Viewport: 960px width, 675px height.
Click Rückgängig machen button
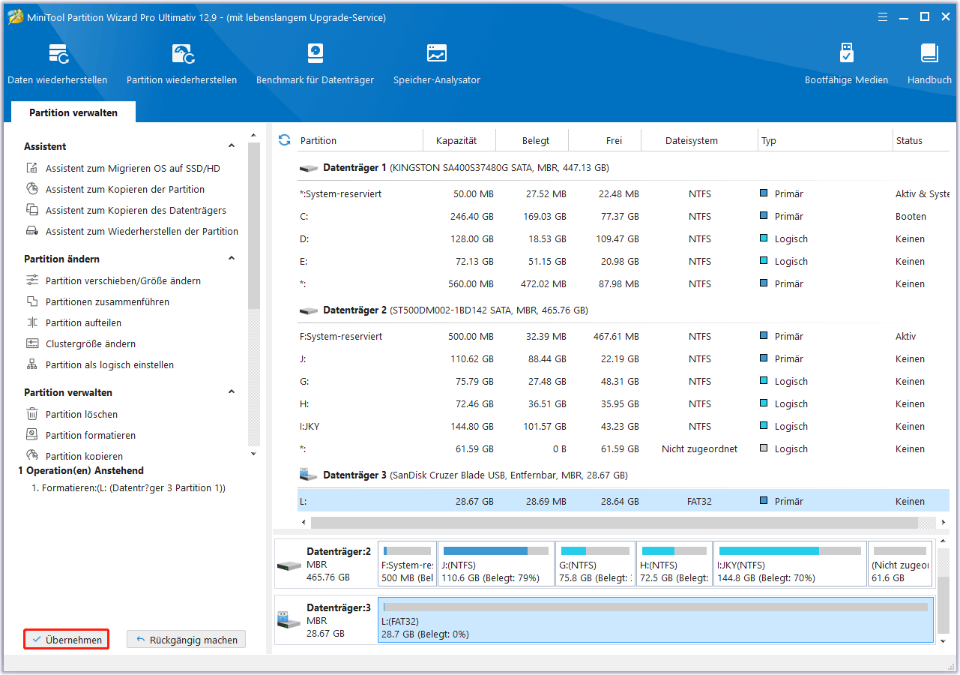[x=186, y=640]
